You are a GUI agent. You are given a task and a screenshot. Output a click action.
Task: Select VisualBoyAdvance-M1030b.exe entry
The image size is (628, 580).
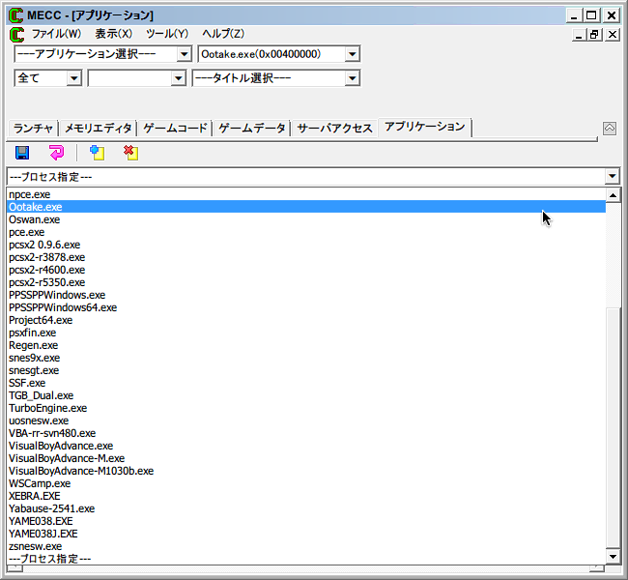point(306,471)
